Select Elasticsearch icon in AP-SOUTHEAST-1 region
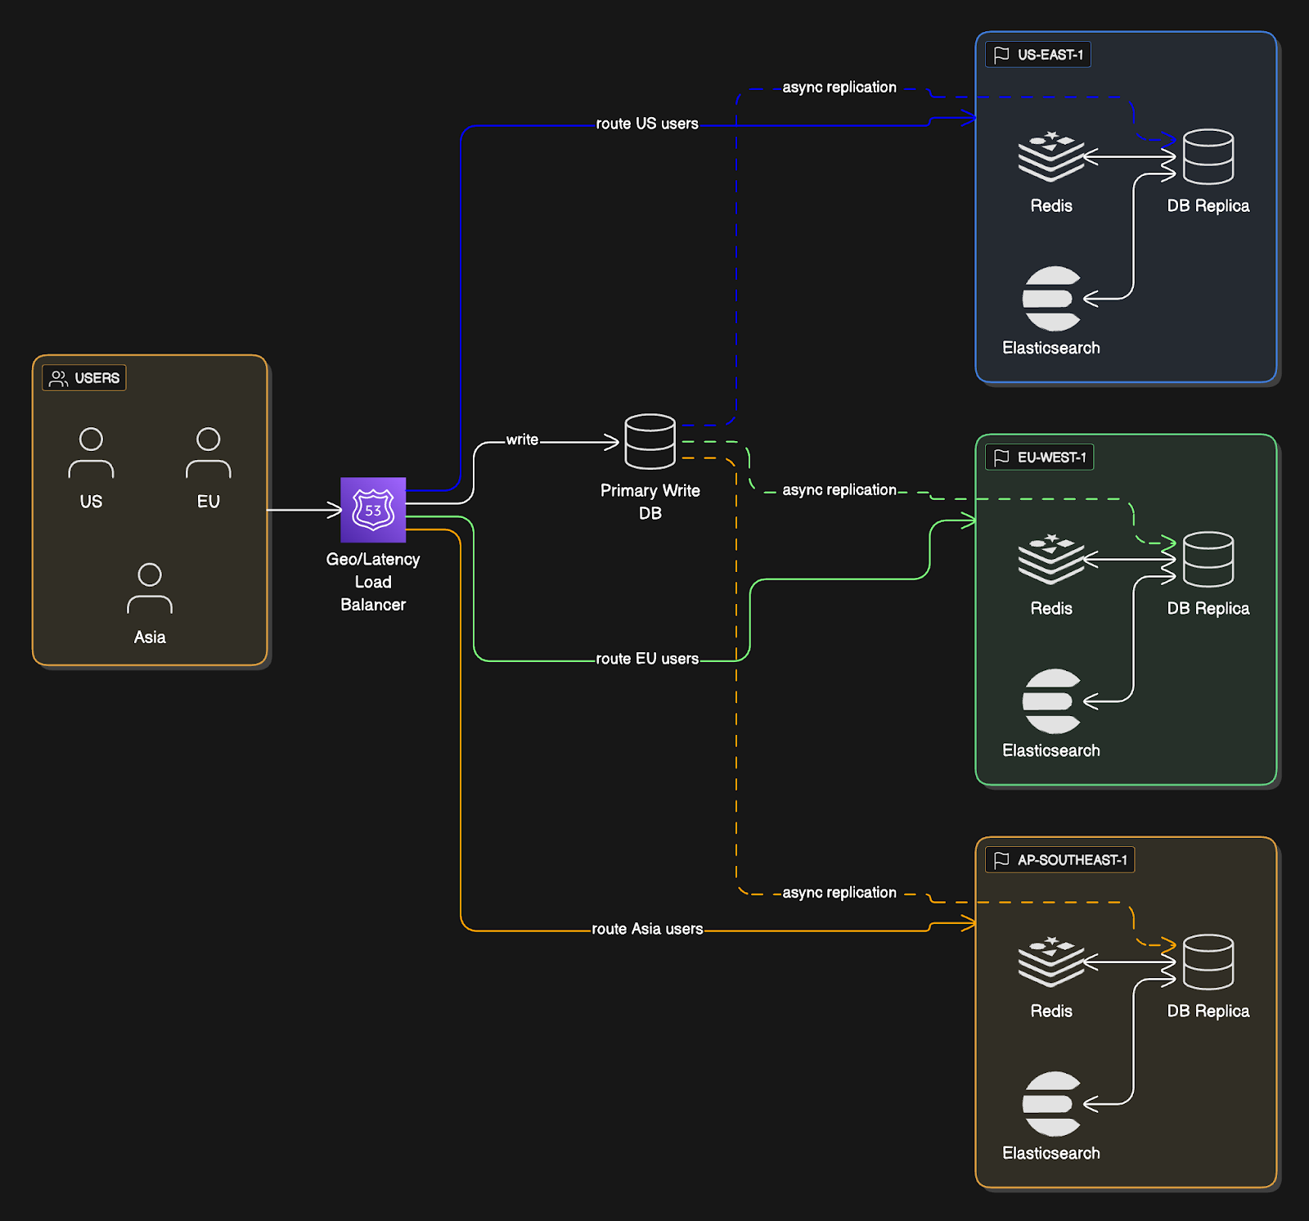The width and height of the screenshot is (1309, 1221). (x=1051, y=1104)
